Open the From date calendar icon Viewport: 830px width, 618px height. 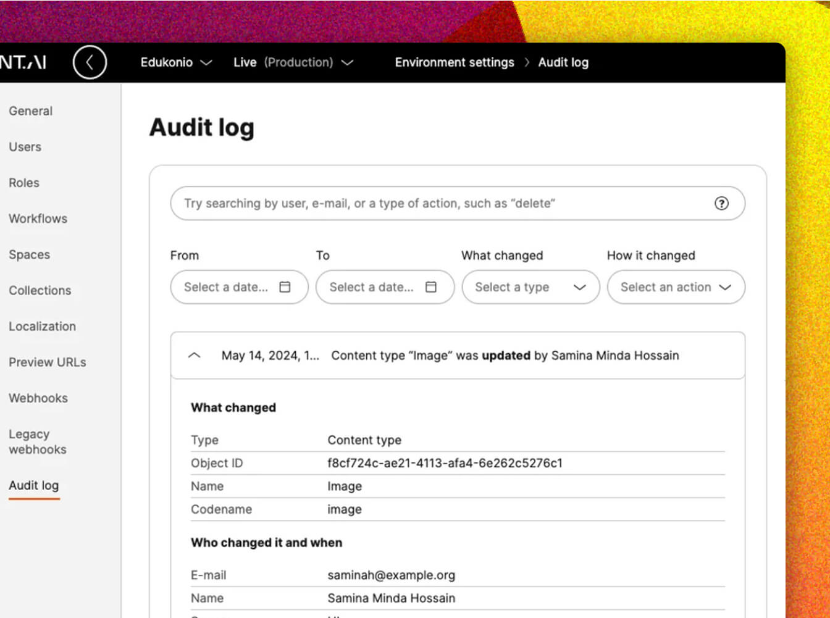(285, 287)
